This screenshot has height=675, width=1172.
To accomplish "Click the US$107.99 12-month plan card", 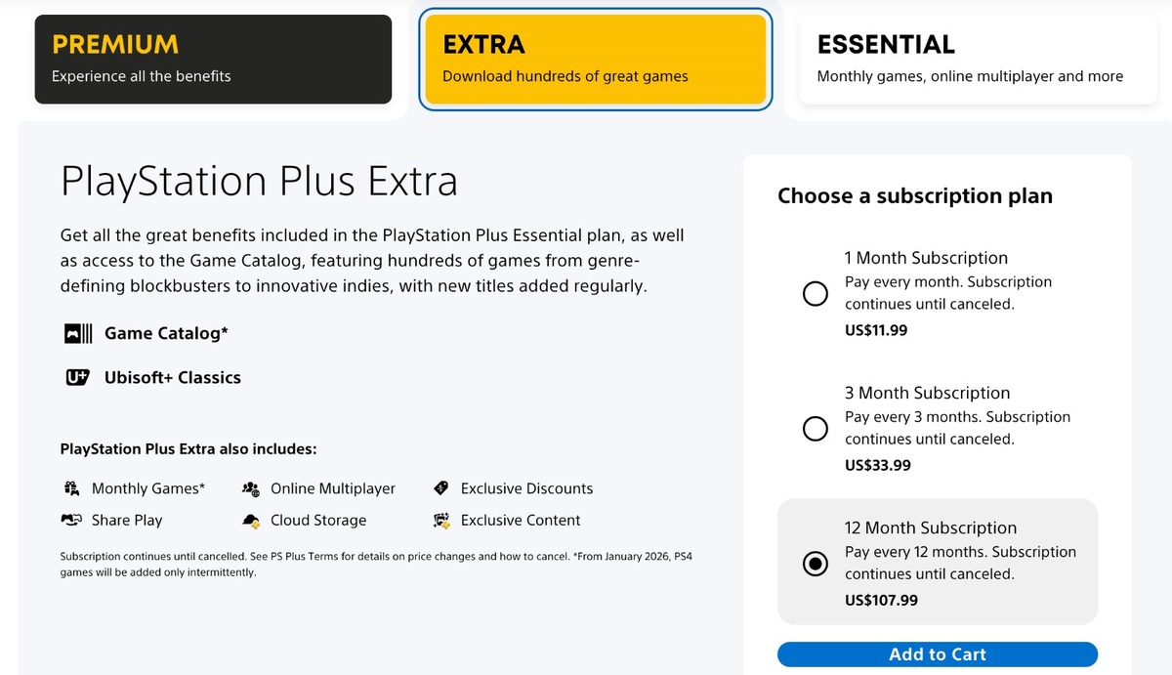I will [938, 562].
